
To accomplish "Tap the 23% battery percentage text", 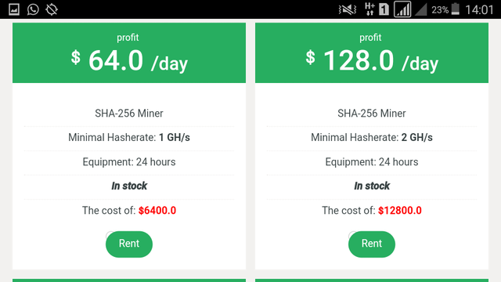I will click(x=440, y=10).
